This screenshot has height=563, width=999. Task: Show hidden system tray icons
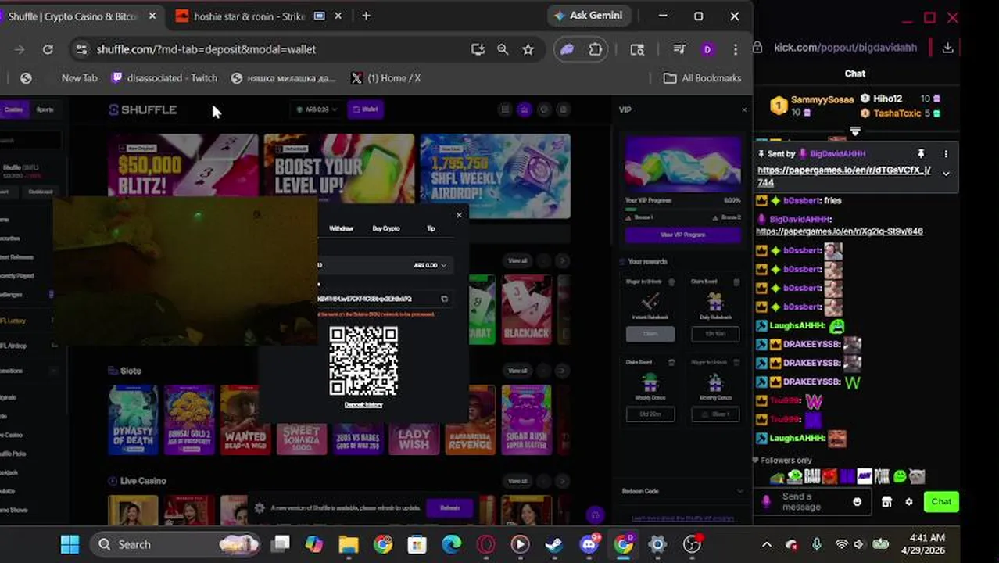click(766, 544)
